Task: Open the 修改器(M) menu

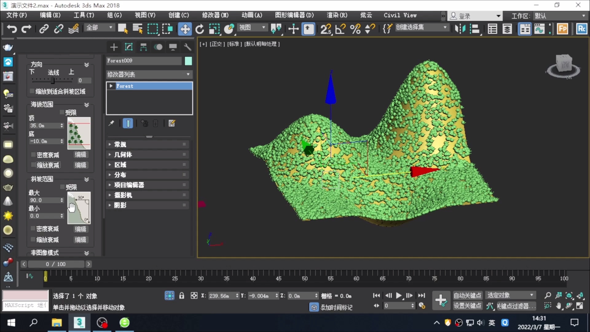Action: coord(215,15)
